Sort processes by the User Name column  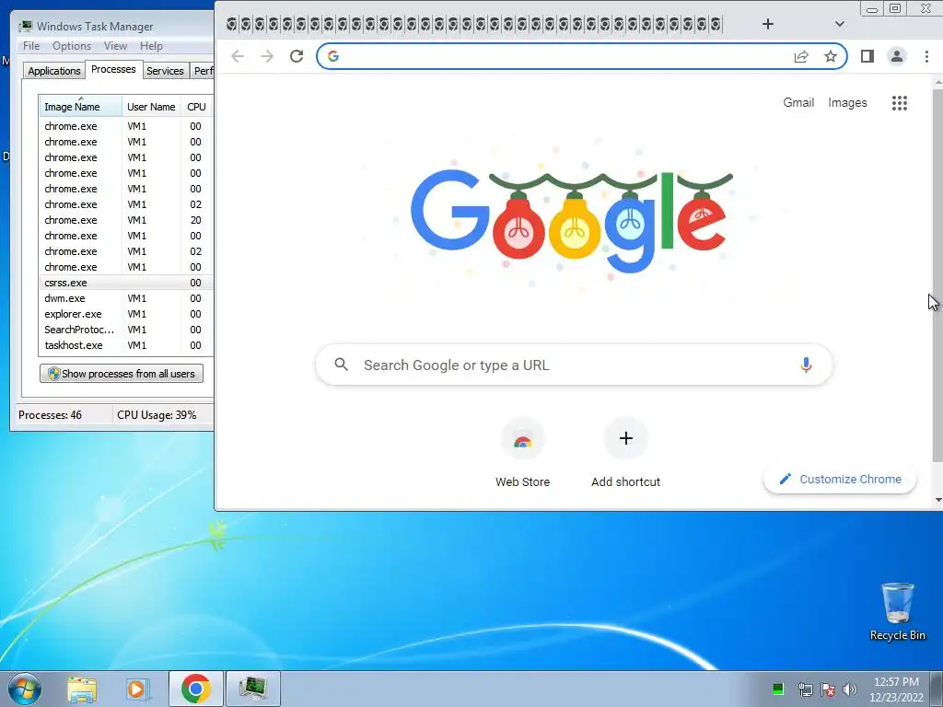[151, 107]
